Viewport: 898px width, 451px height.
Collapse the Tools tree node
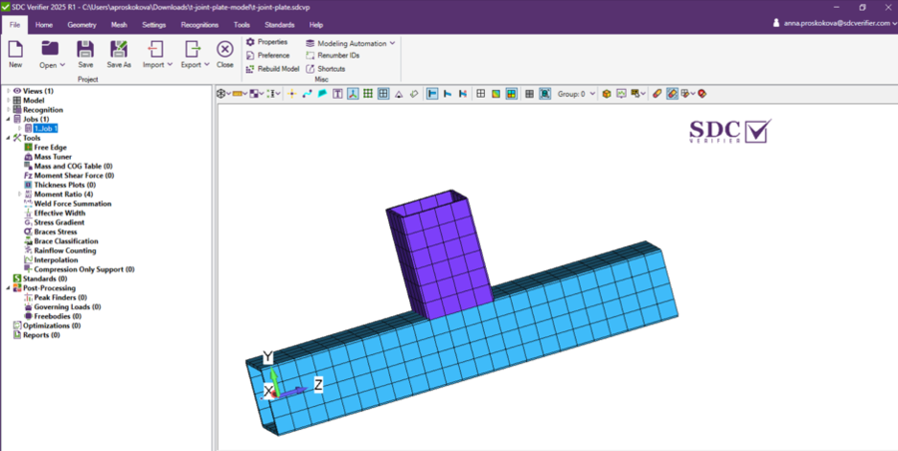click(7, 138)
